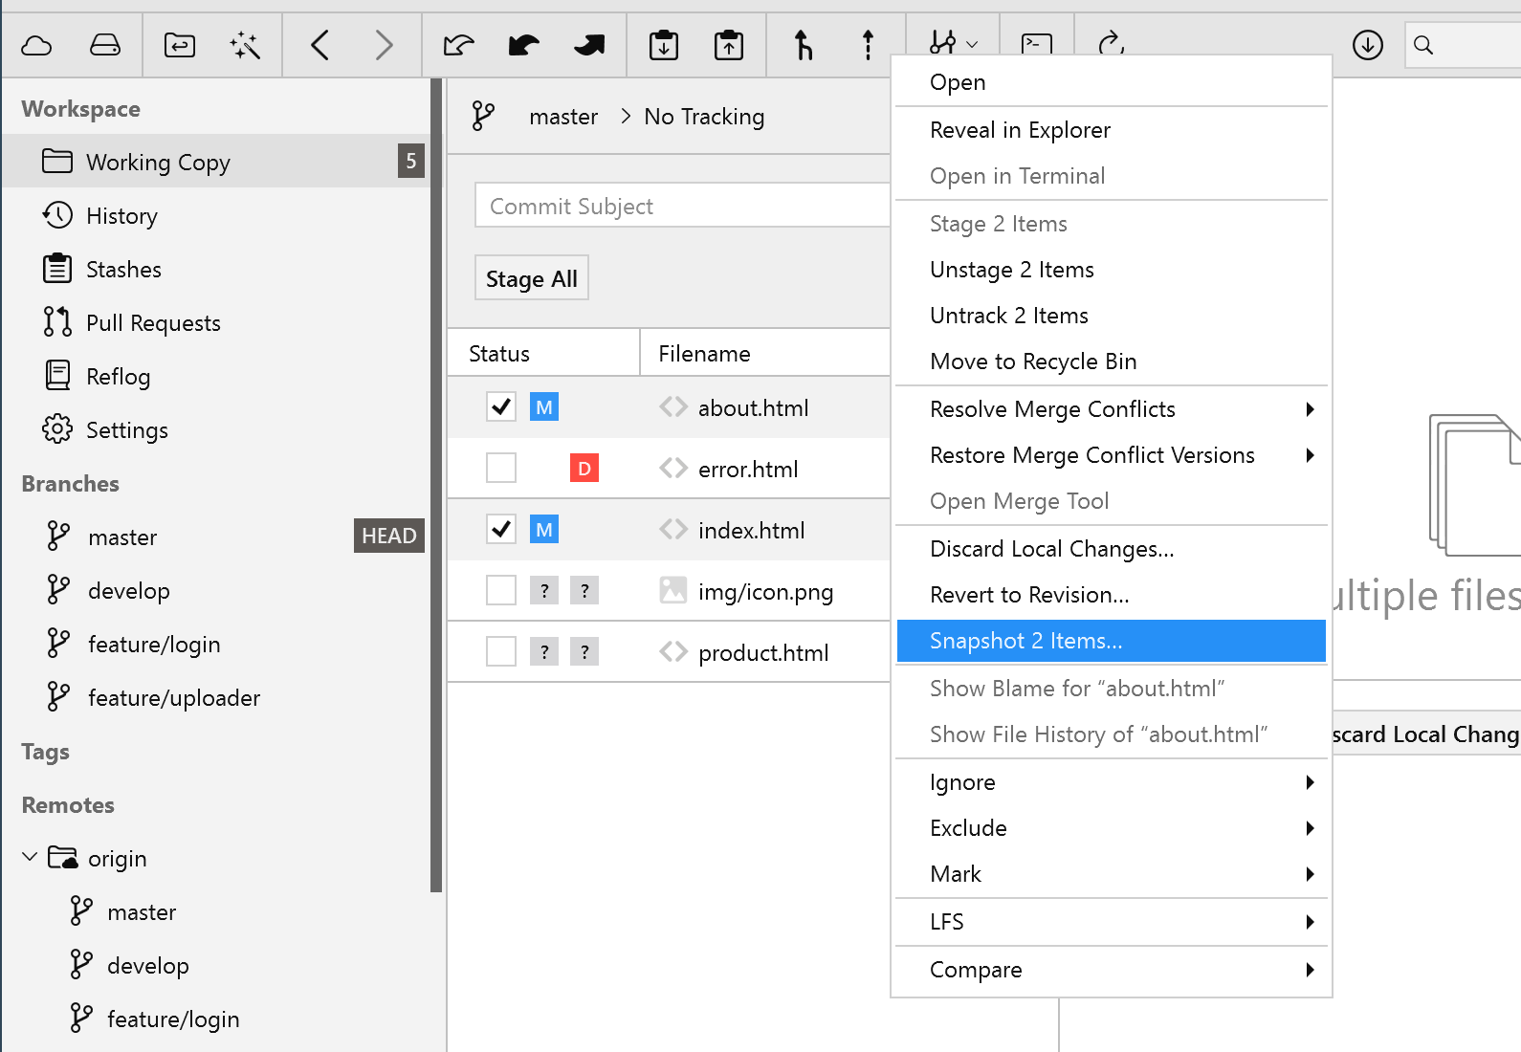Click the stash save icon in the toolbar
The width and height of the screenshot is (1521, 1052).
(663, 45)
